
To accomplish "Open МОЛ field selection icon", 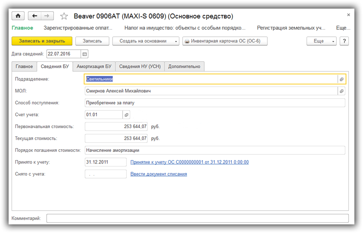I will coord(341,91).
